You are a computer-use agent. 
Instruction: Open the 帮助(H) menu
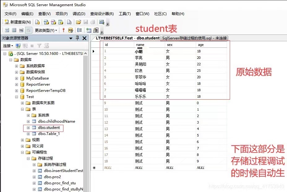178,14
